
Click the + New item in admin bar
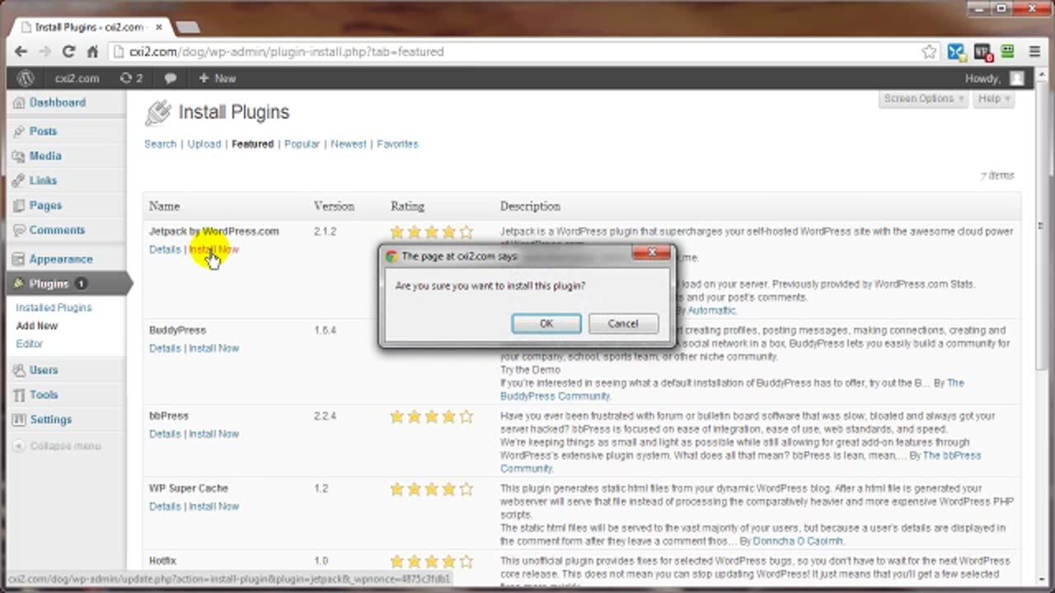[218, 78]
